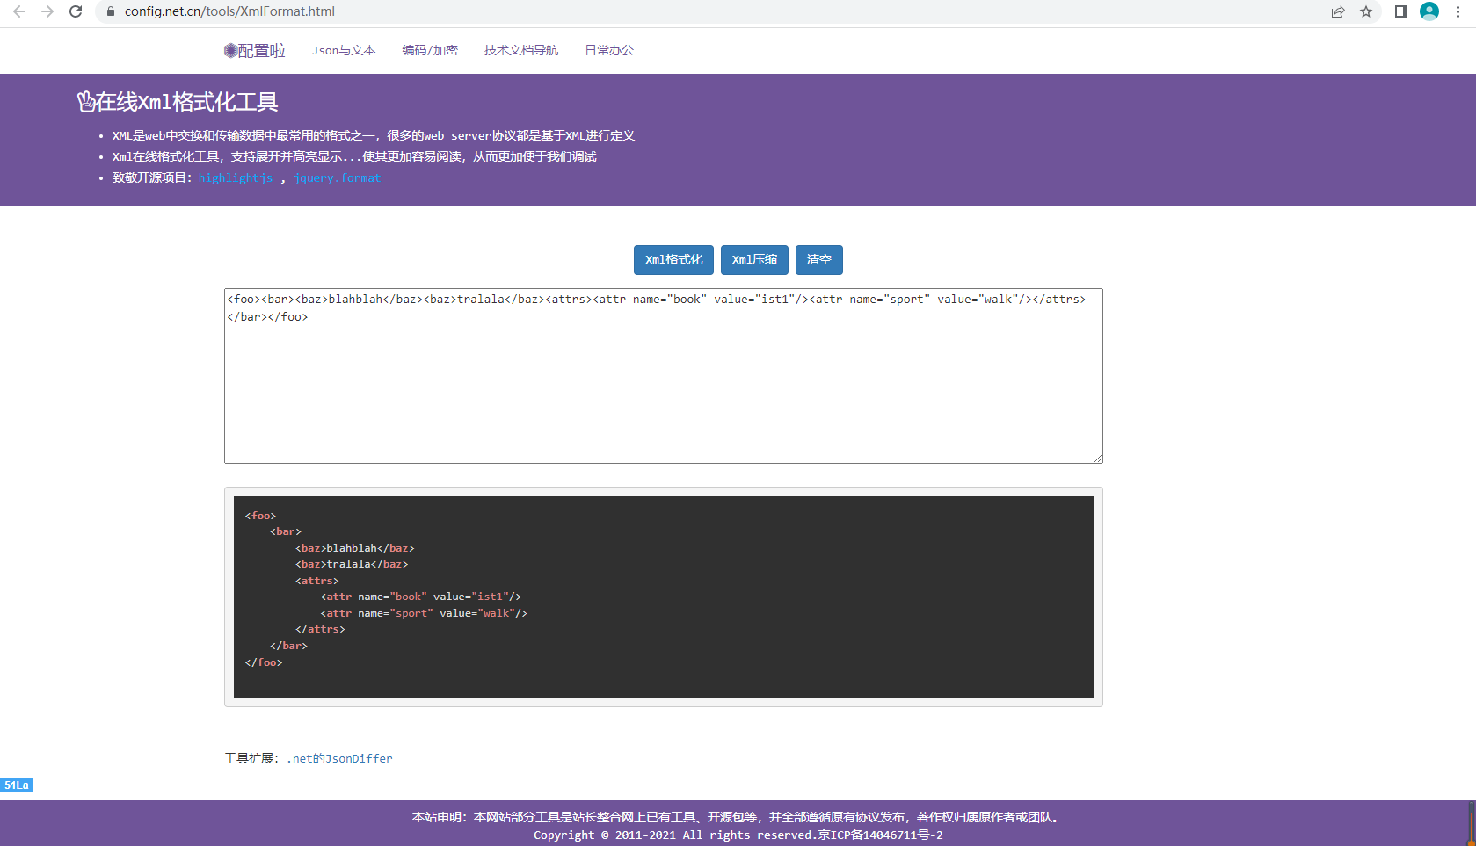Click the address bar URL
Viewport: 1476px width, 846px height.
pyautogui.click(x=229, y=11)
